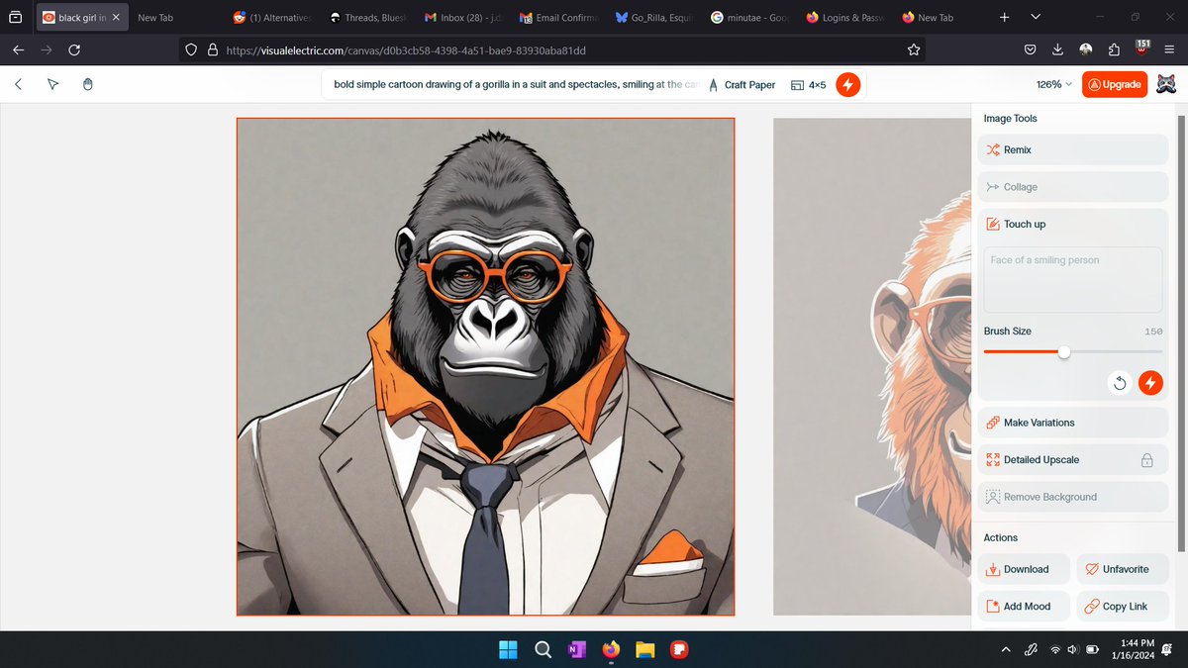1188x668 pixels.
Task: Open the Firefox hamburger application menu
Action: click(1170, 49)
